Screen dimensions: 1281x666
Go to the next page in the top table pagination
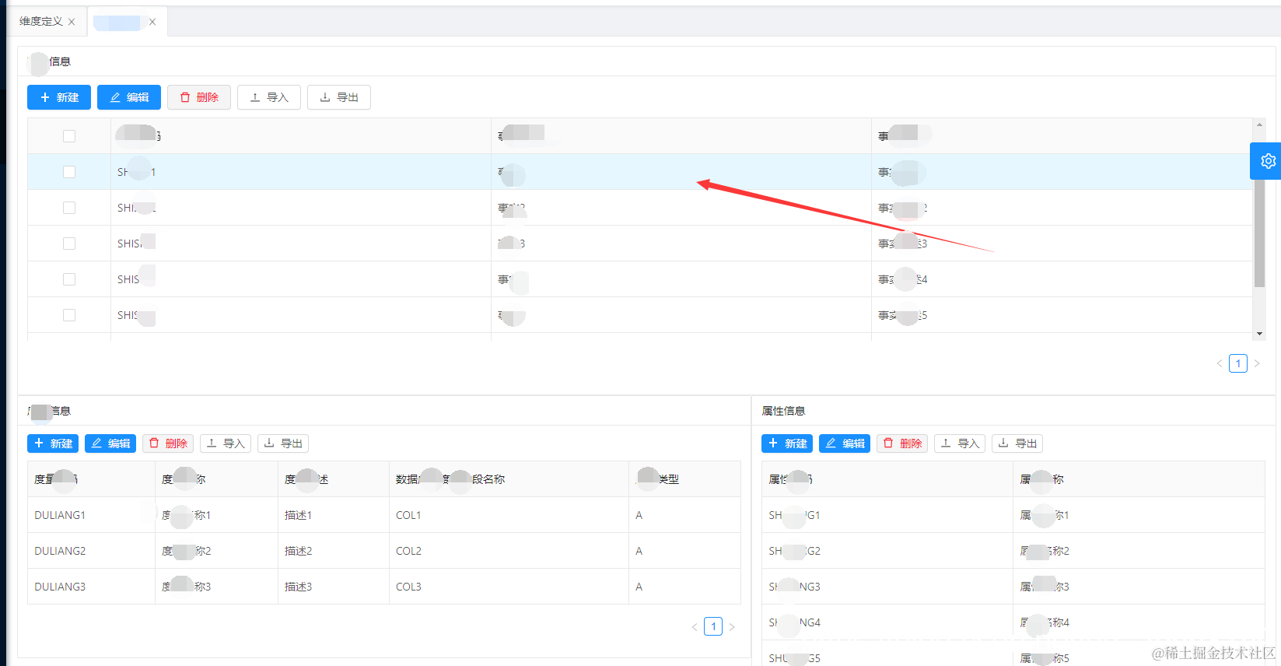[x=1257, y=363]
